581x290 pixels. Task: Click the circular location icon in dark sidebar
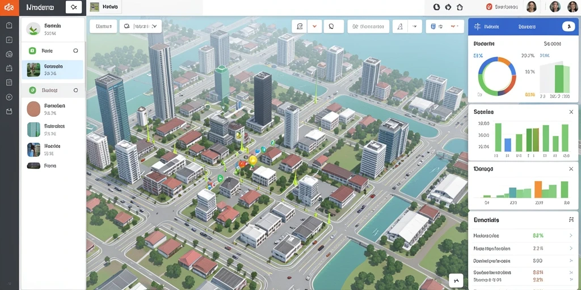coord(9,97)
